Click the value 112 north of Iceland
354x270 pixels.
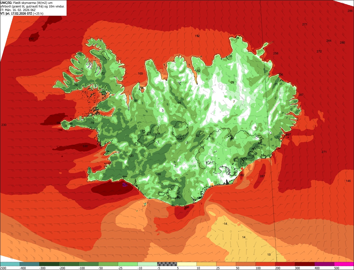tap(197, 36)
